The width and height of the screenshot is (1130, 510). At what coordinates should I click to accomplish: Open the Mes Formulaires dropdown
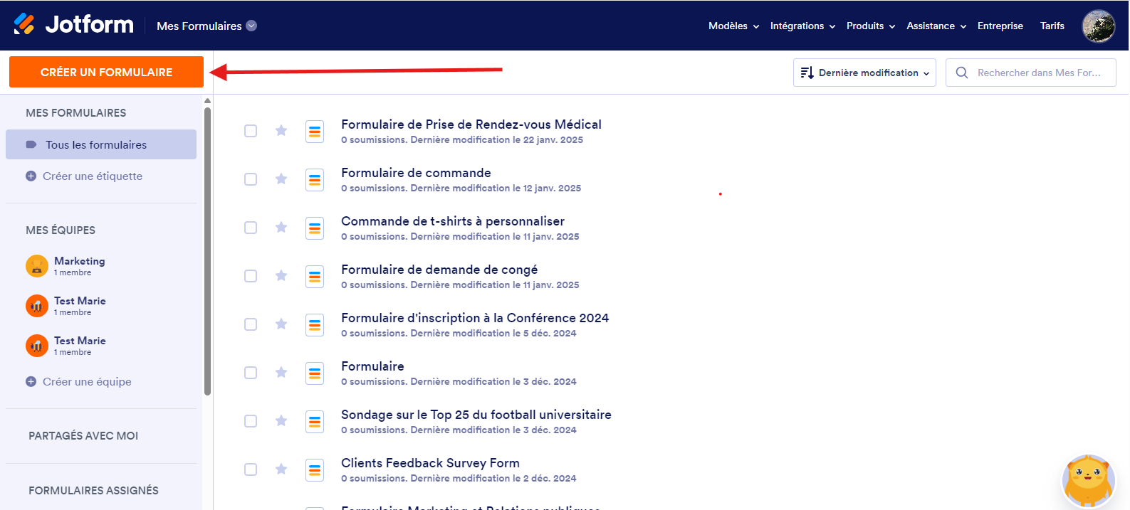[206, 26]
